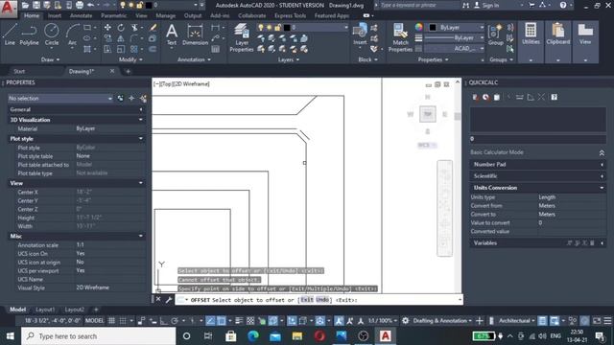Image resolution: width=614 pixels, height=345 pixels.
Task: Click the layer color swatch in layer dropdown
Action: pyautogui.click(x=287, y=28)
